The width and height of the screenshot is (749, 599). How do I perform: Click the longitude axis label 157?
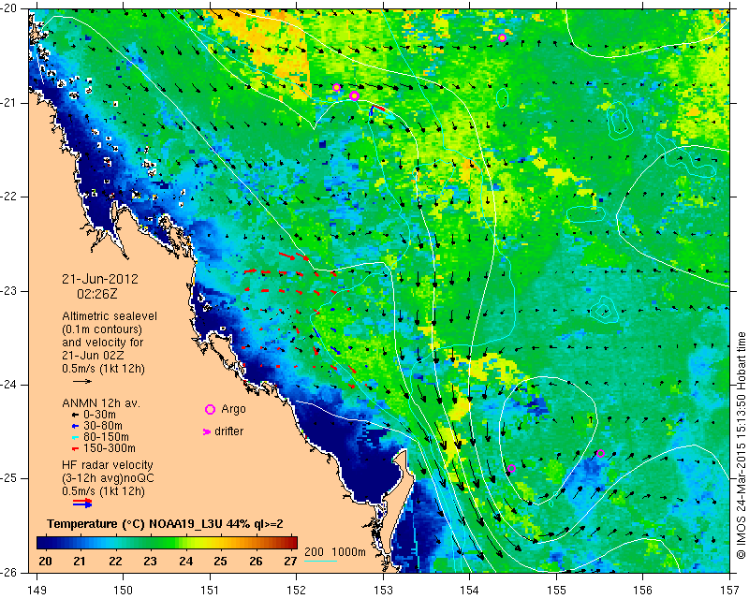tap(729, 590)
